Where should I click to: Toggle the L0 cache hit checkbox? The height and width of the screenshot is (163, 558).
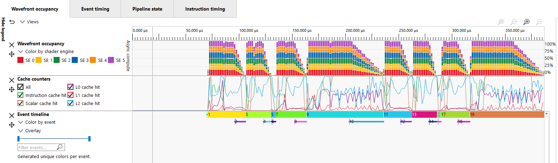point(71,87)
